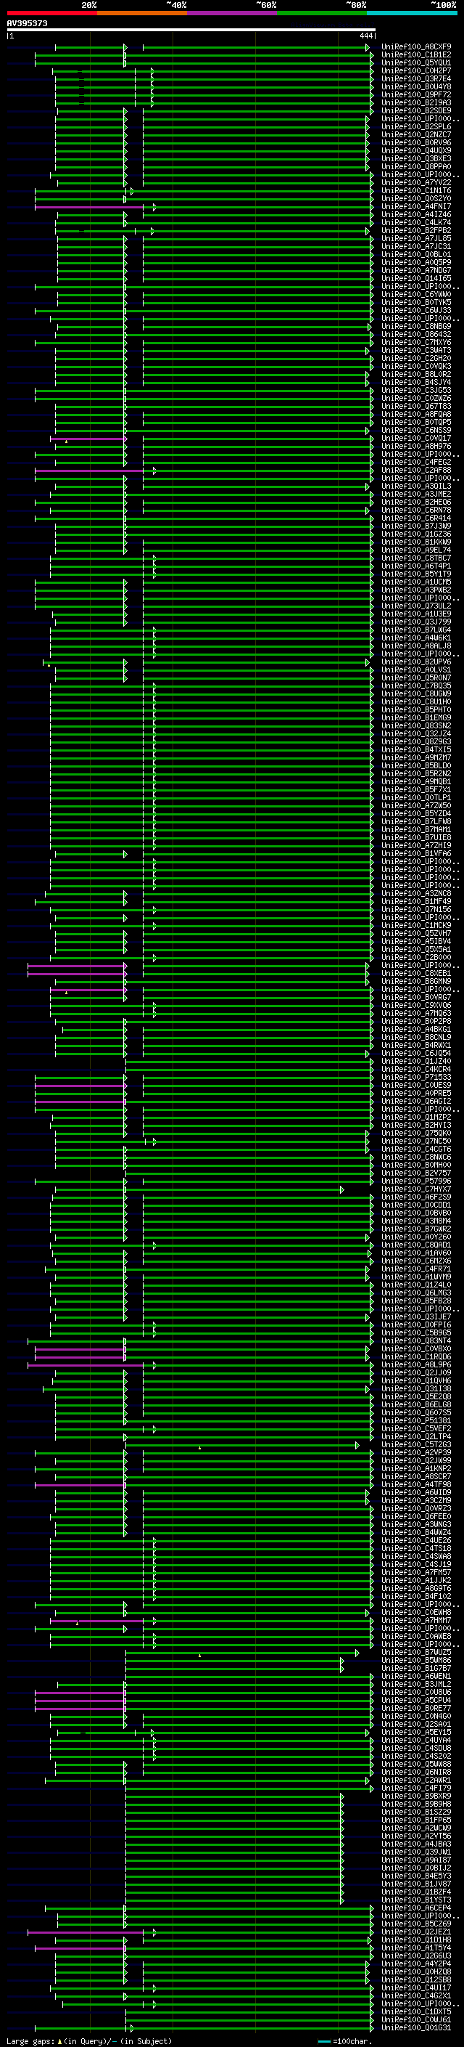This screenshot has width=464, height=2047.
Task: Click the cyan ~100% identity legend bar
Action: click(x=413, y=14)
